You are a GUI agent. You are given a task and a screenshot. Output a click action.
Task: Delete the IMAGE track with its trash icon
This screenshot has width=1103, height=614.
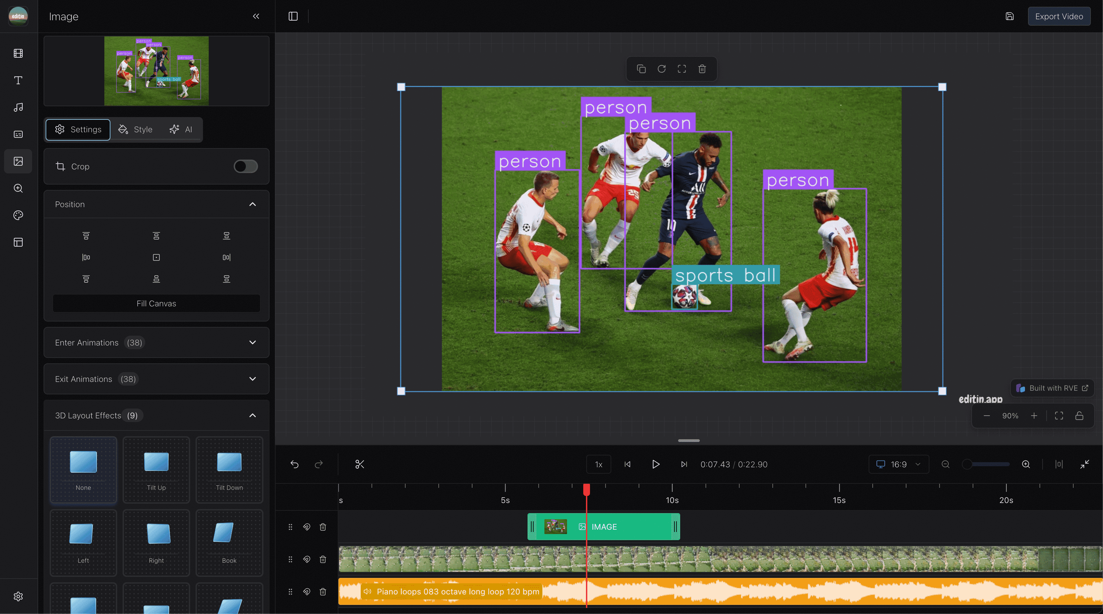pyautogui.click(x=323, y=527)
